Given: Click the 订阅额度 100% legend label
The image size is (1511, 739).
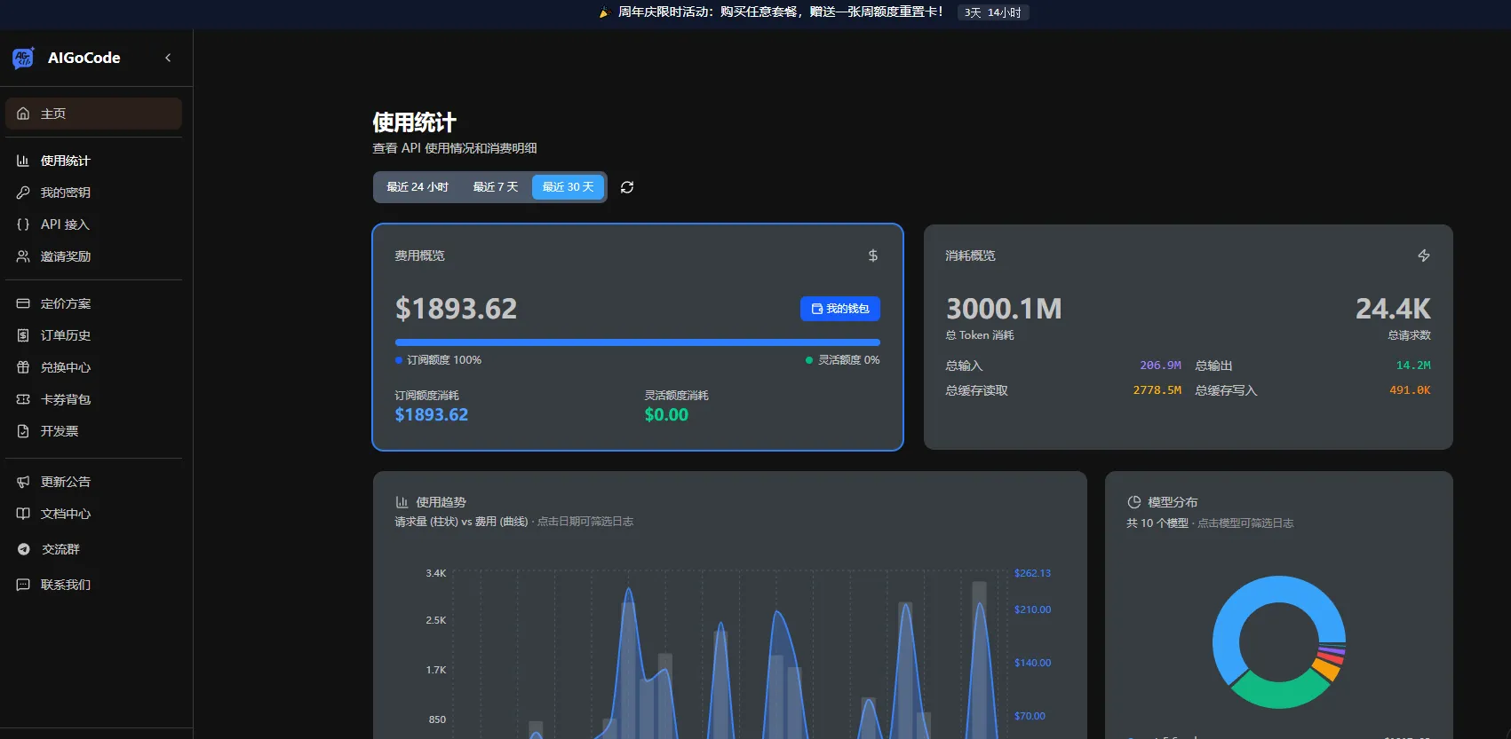Looking at the screenshot, I should (444, 360).
